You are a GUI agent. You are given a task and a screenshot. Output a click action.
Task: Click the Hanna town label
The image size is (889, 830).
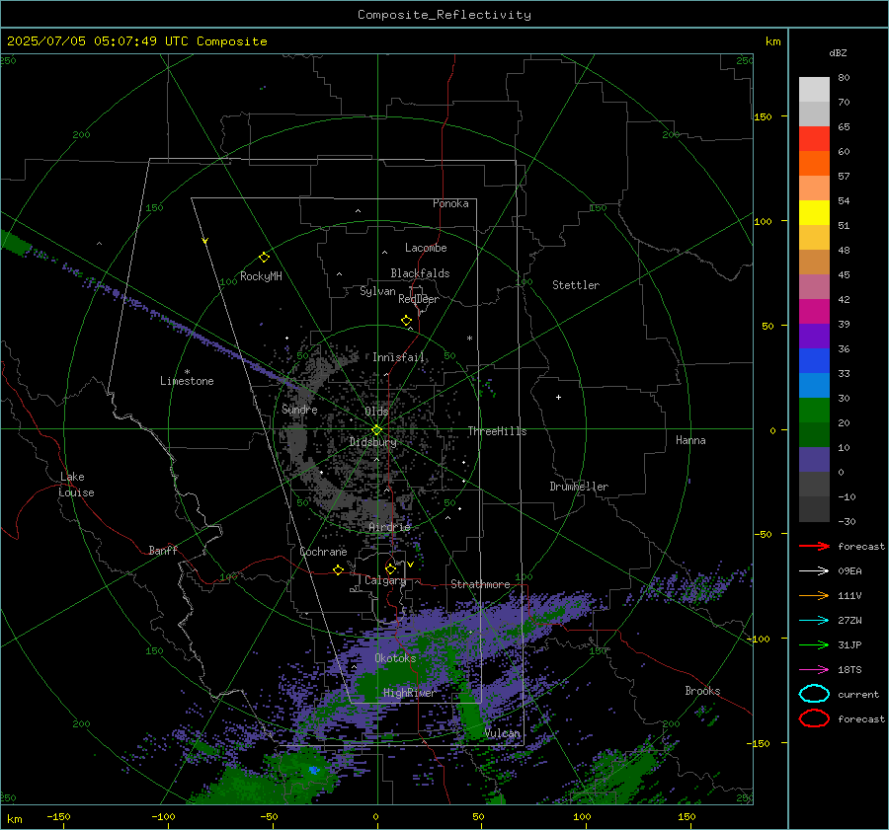click(x=690, y=440)
